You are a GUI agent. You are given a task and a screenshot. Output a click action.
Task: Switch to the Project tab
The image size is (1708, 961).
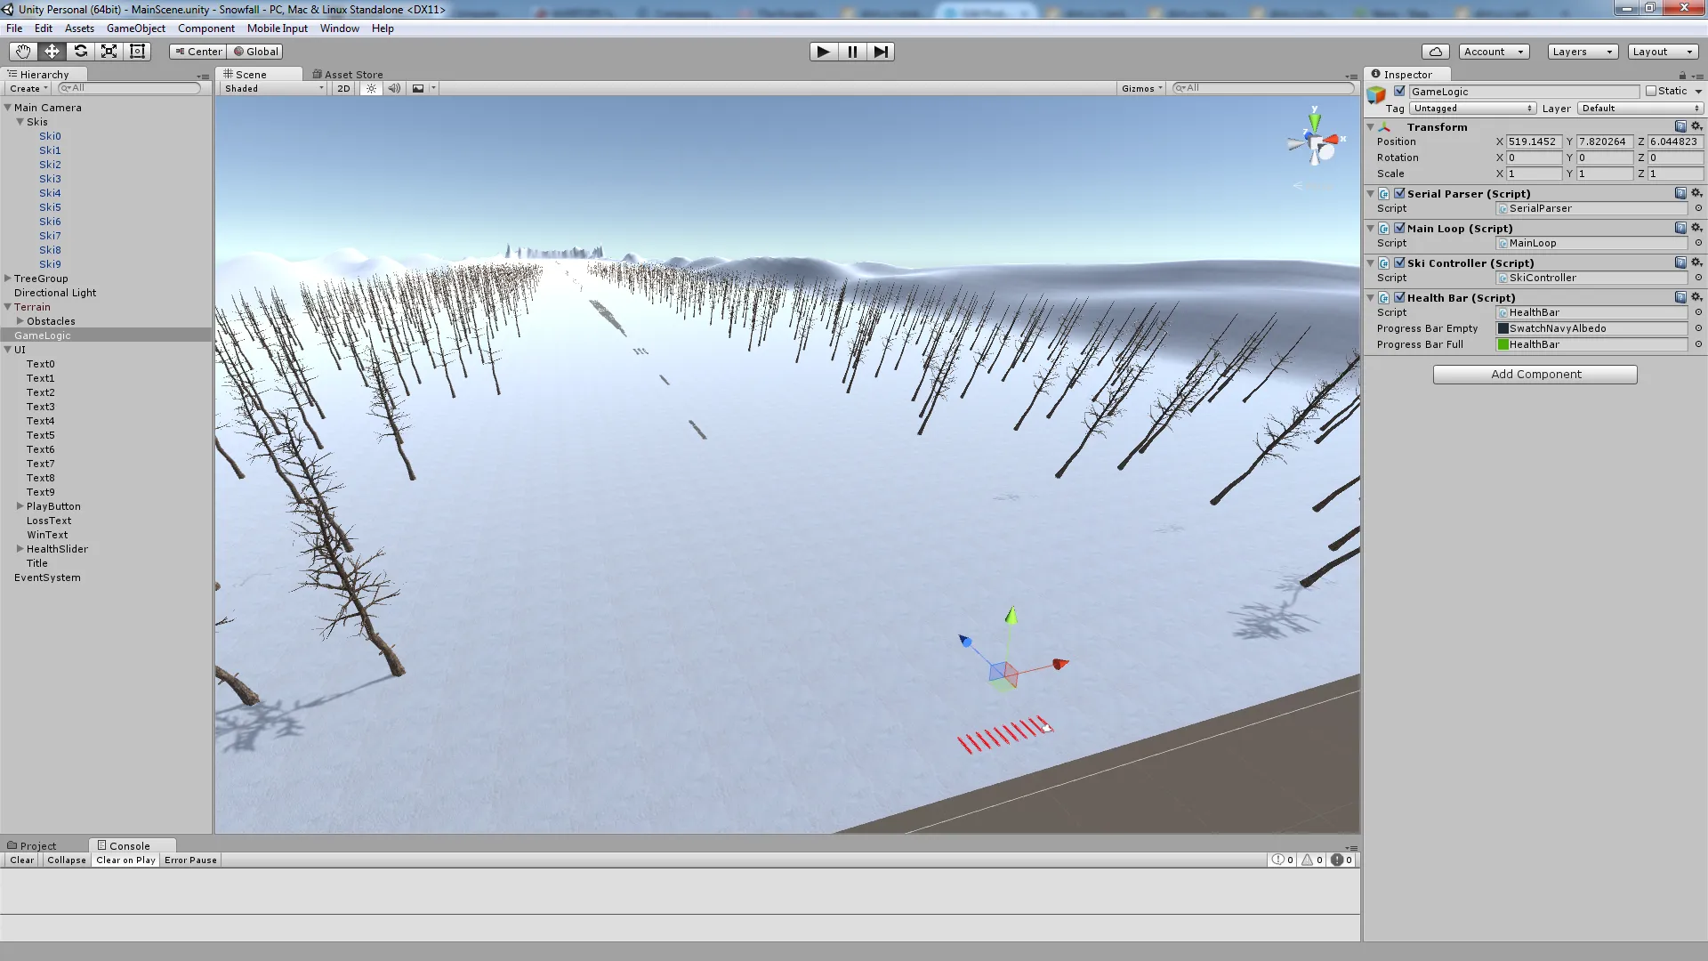36,845
